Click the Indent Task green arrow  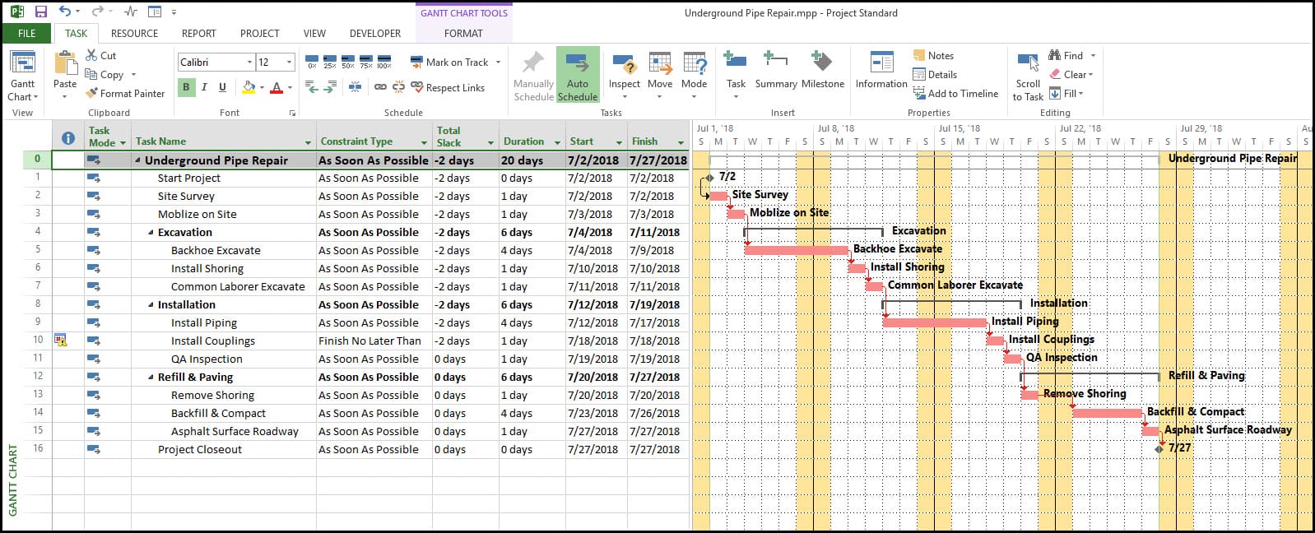point(329,87)
